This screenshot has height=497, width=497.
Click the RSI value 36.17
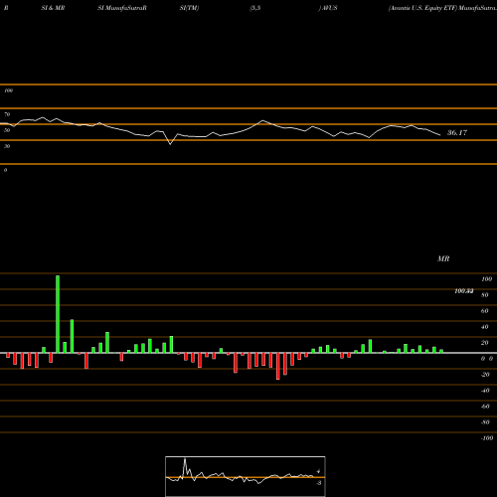[457, 133]
